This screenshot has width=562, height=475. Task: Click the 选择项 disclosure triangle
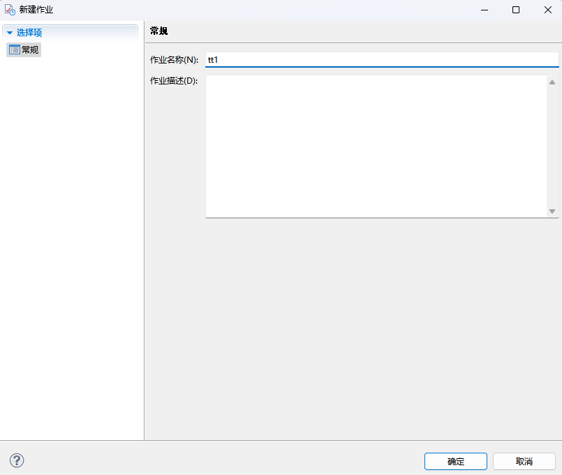click(9, 32)
